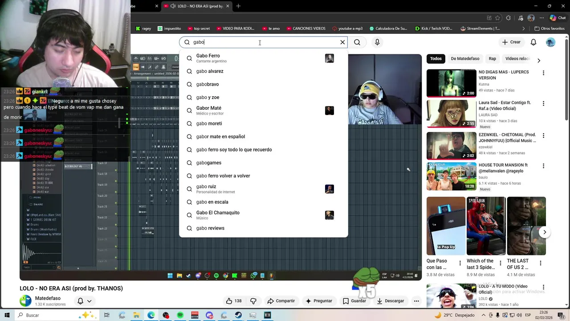This screenshot has height=321, width=570.
Task: Pick the gabobravo search suggestion
Action: [x=263, y=84]
